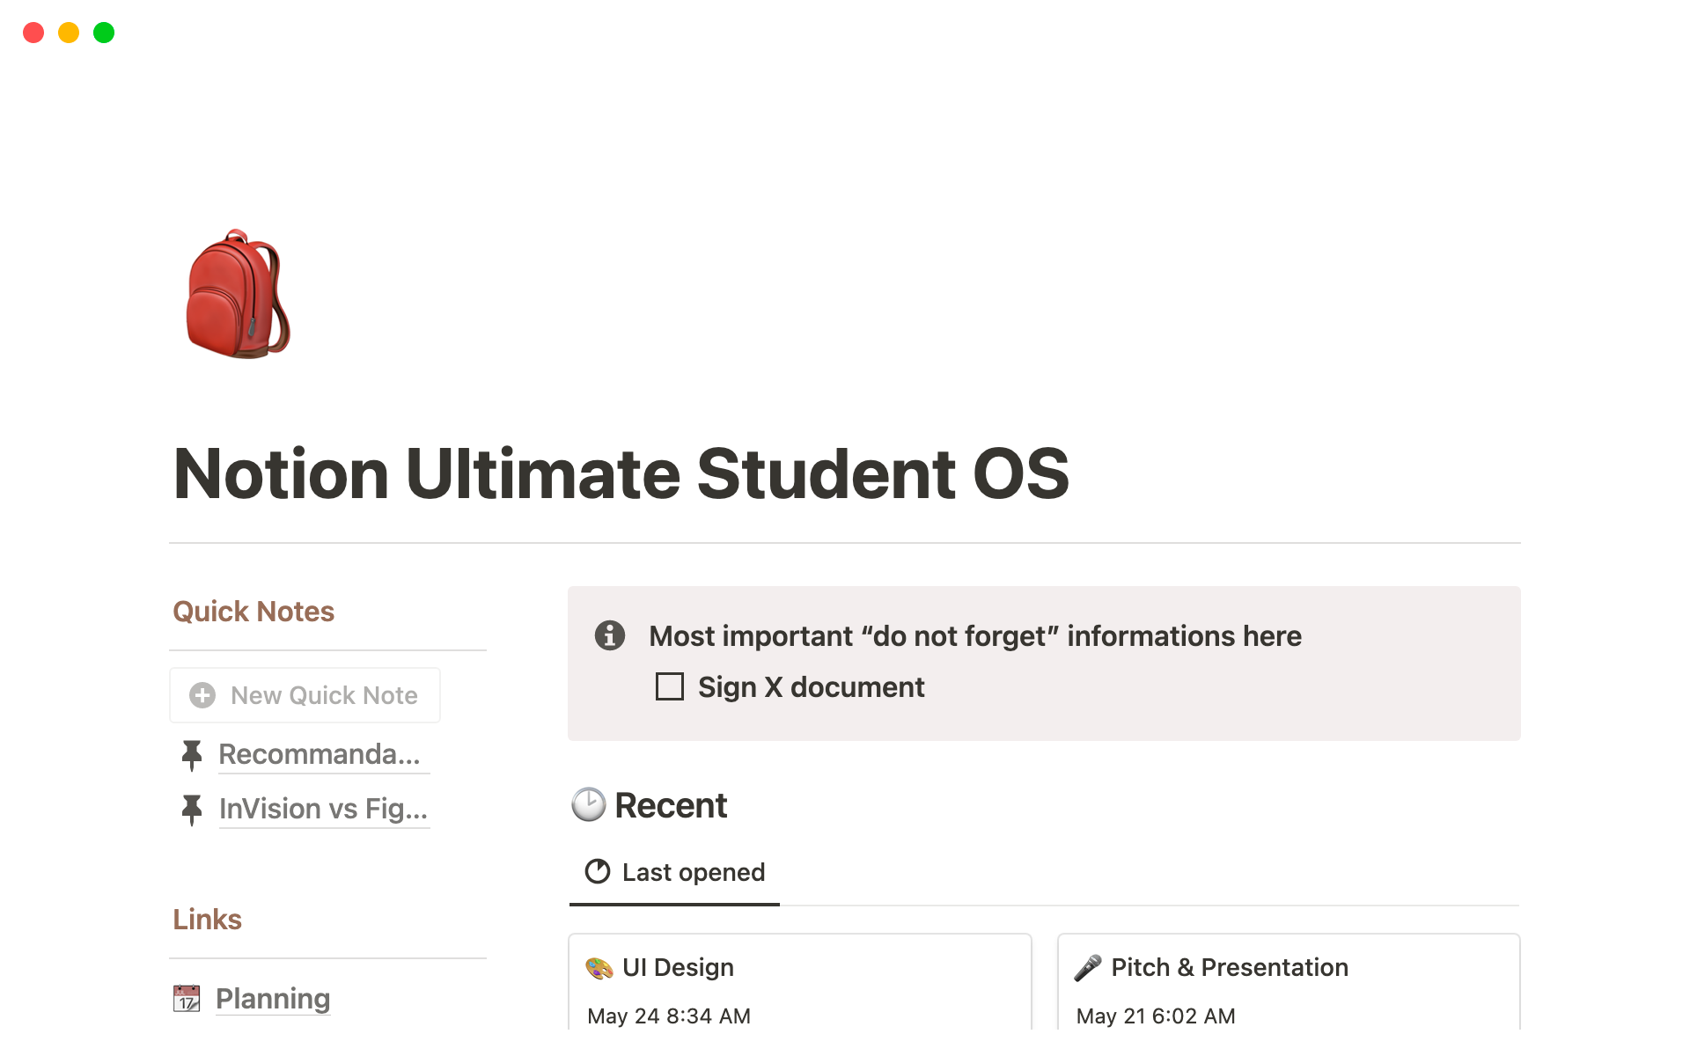Open the Recommanda... pinned note link
Image resolution: width=1690 pixels, height=1056 pixels.
[x=320, y=755]
